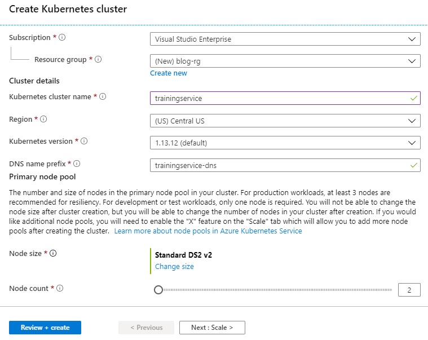Click the Review + create button

click(x=45, y=328)
